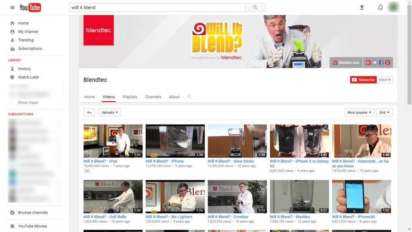This screenshot has height=232, width=412.
Task: Open Will It Blend? - iPhone title link
Action: tap(165, 161)
